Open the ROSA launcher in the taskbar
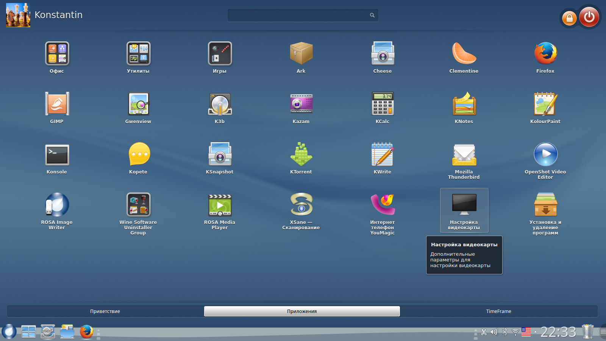 point(9,332)
